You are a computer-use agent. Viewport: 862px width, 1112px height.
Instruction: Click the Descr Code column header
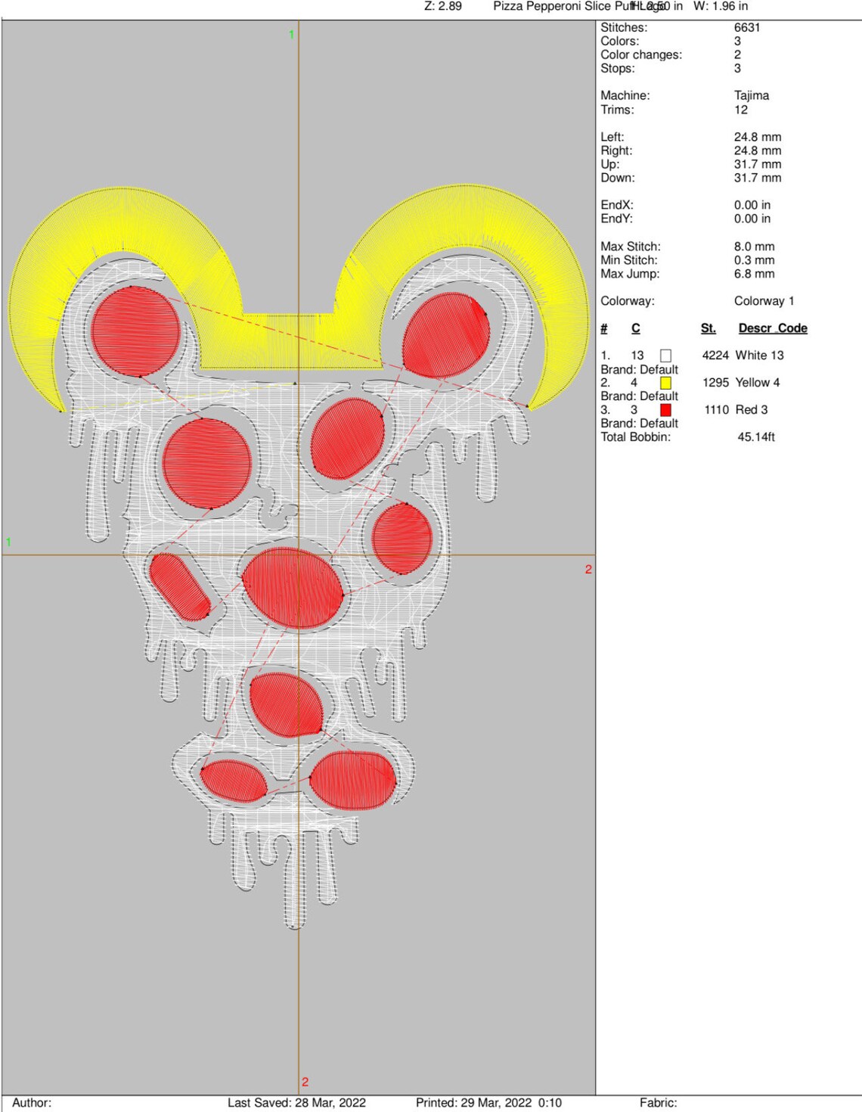(x=772, y=328)
